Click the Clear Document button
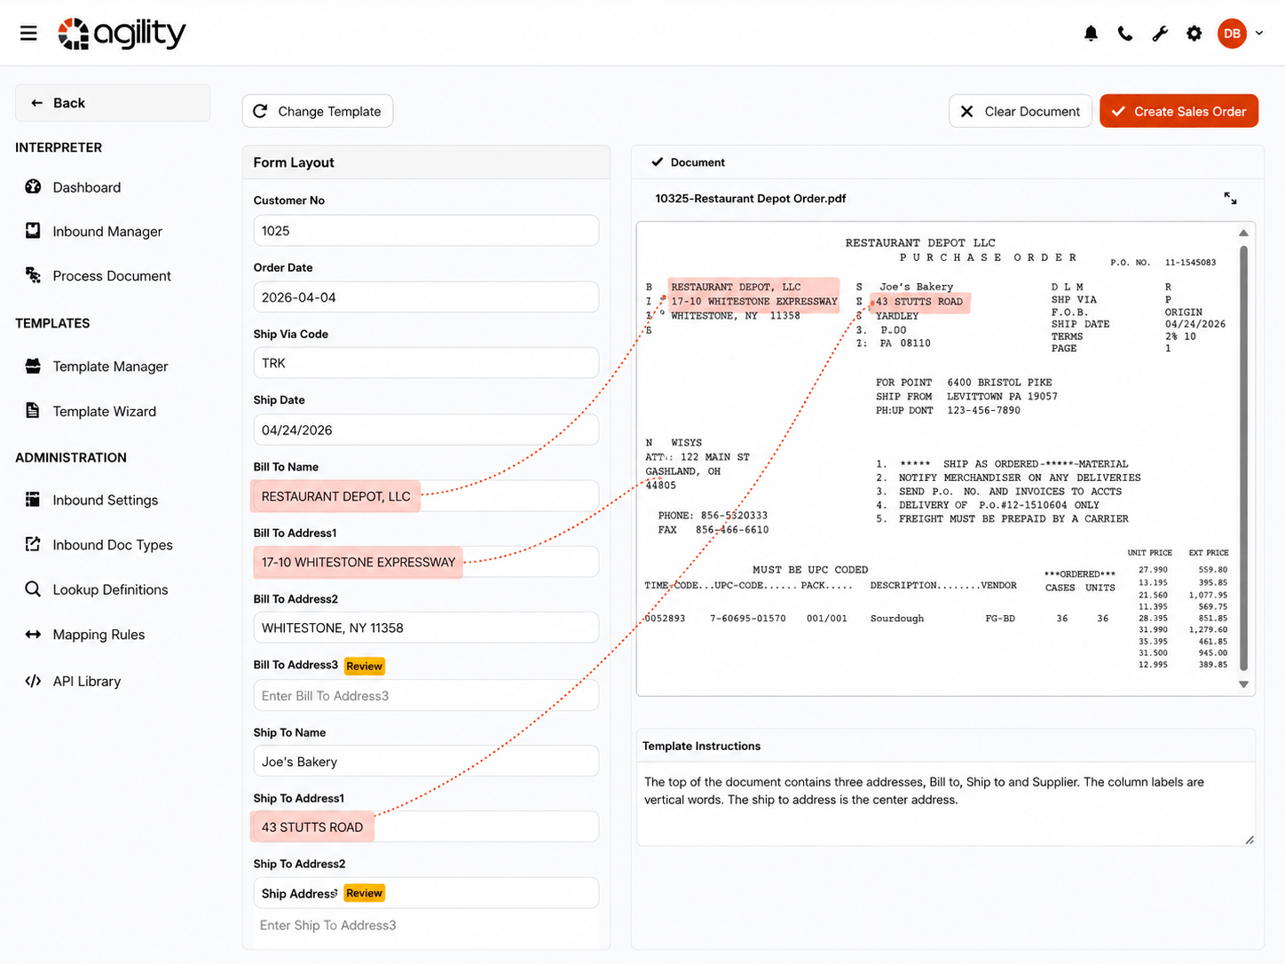This screenshot has width=1285, height=964. coord(1021,111)
